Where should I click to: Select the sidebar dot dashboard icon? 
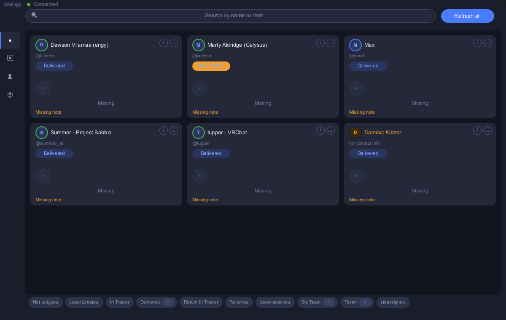pos(10,40)
